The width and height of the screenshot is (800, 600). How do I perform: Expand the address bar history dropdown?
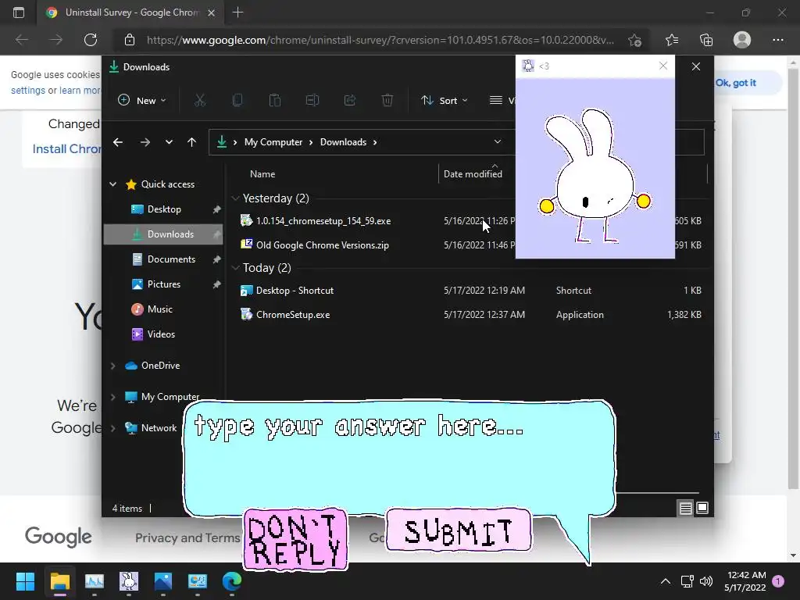pyautogui.click(x=498, y=142)
